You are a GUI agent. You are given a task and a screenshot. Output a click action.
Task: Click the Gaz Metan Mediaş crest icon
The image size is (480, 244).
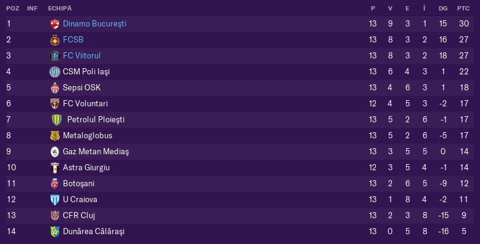55,152
